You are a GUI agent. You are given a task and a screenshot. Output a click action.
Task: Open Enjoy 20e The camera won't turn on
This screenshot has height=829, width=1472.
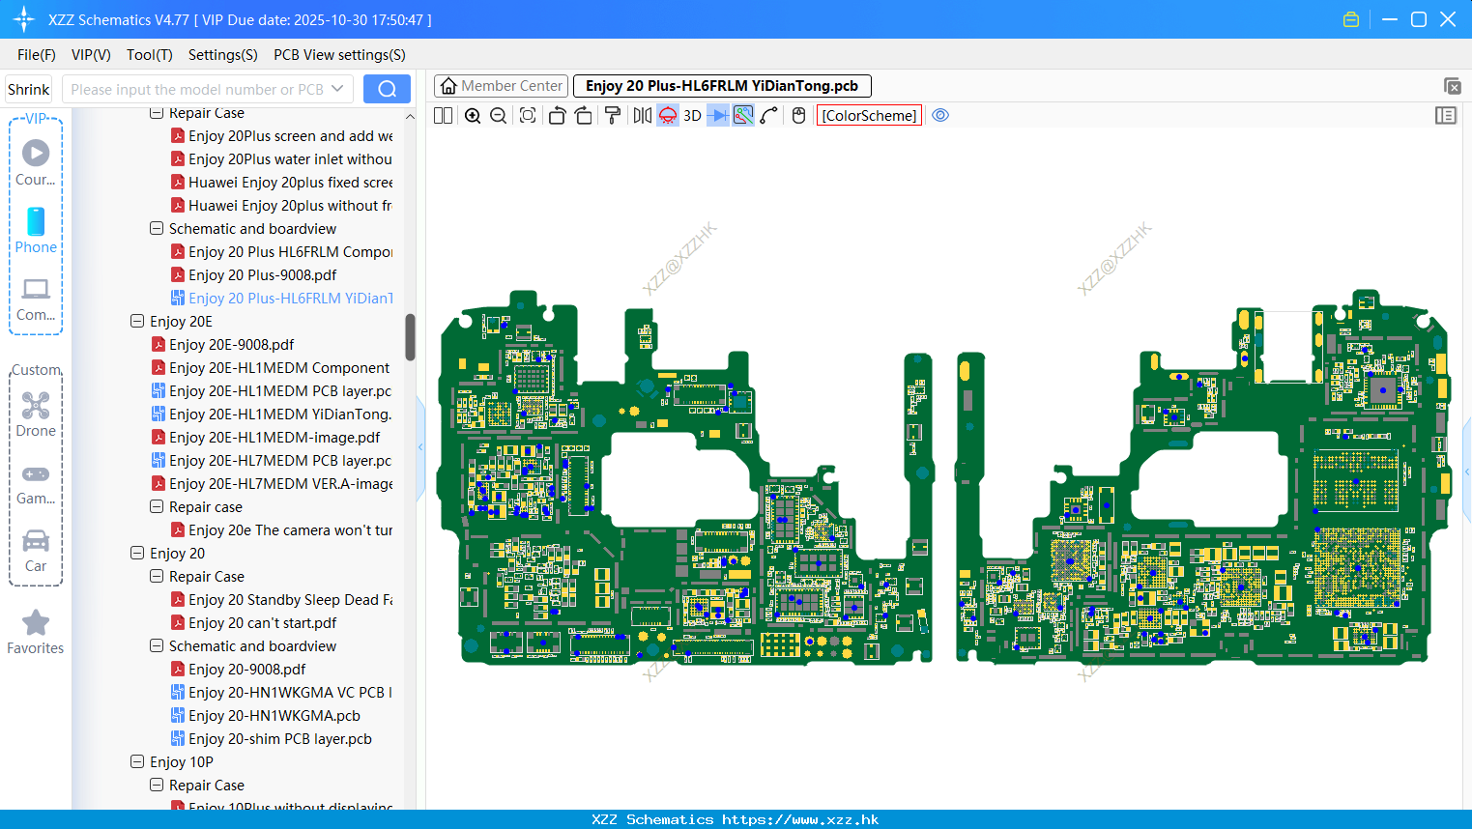coord(281,530)
